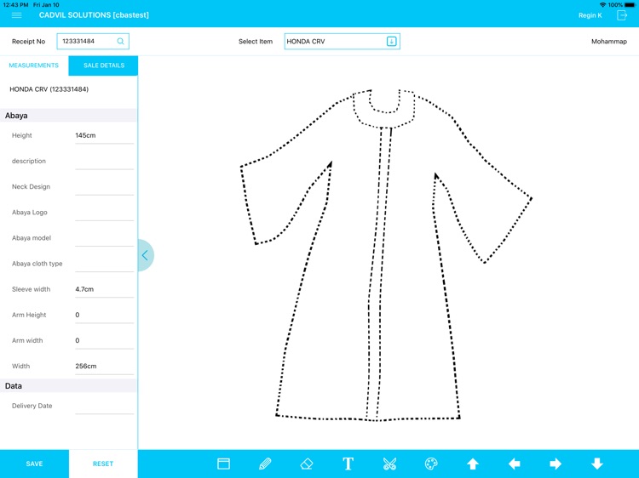Click the Regin K user name

pyautogui.click(x=590, y=15)
